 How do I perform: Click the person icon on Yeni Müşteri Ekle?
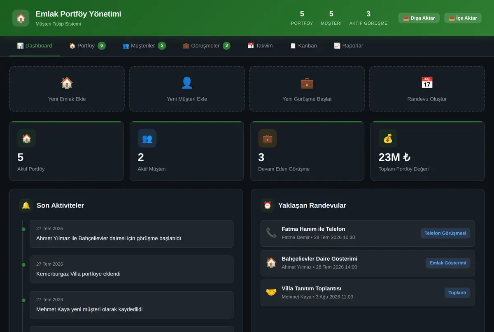pyautogui.click(x=187, y=83)
